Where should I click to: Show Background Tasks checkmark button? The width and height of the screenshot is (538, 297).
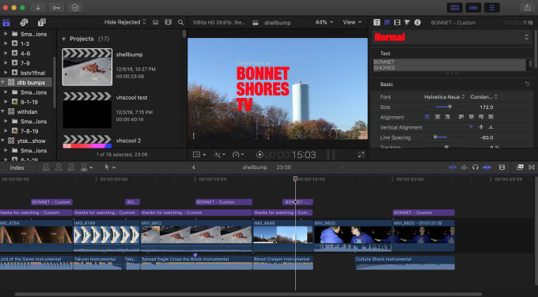(75, 8)
